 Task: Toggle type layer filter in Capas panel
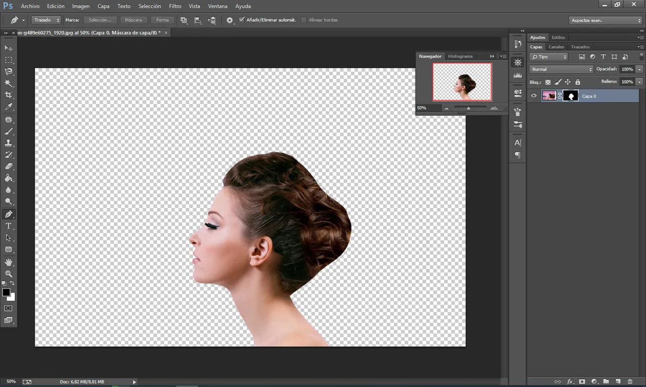pos(603,57)
